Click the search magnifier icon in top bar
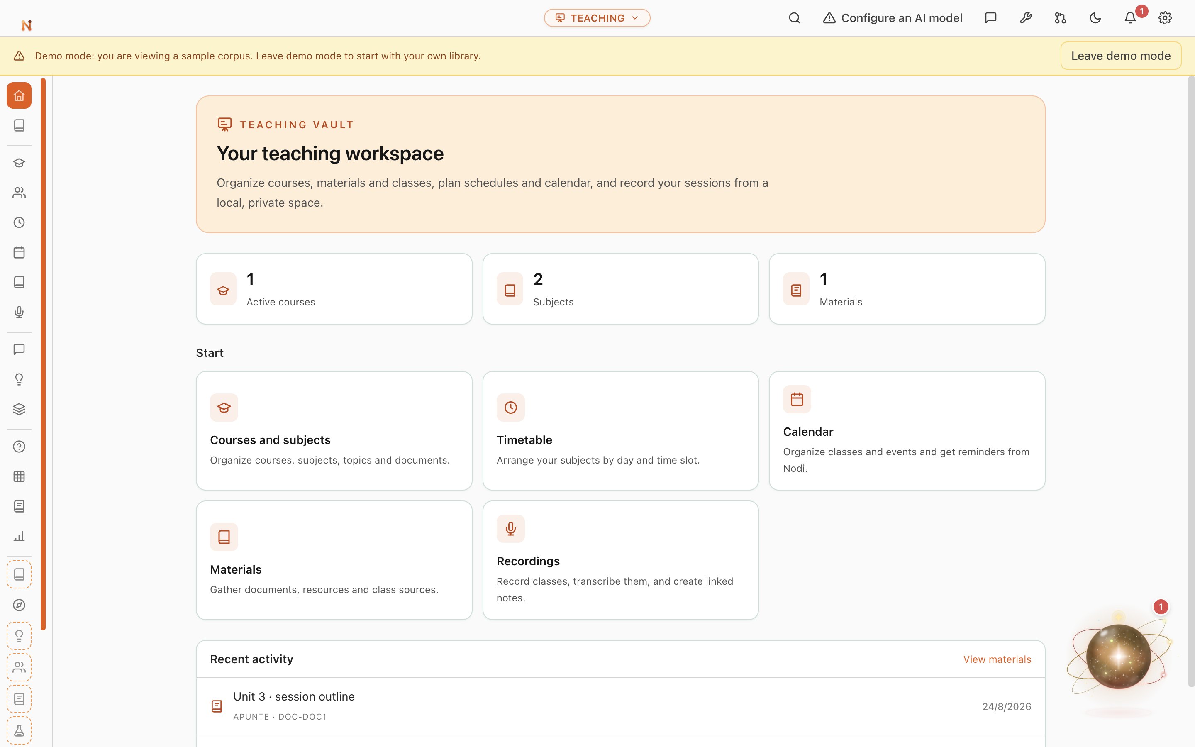Viewport: 1195px width, 747px height. click(794, 18)
